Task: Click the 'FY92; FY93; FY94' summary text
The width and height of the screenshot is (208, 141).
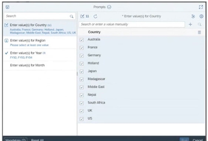Action: (21, 58)
